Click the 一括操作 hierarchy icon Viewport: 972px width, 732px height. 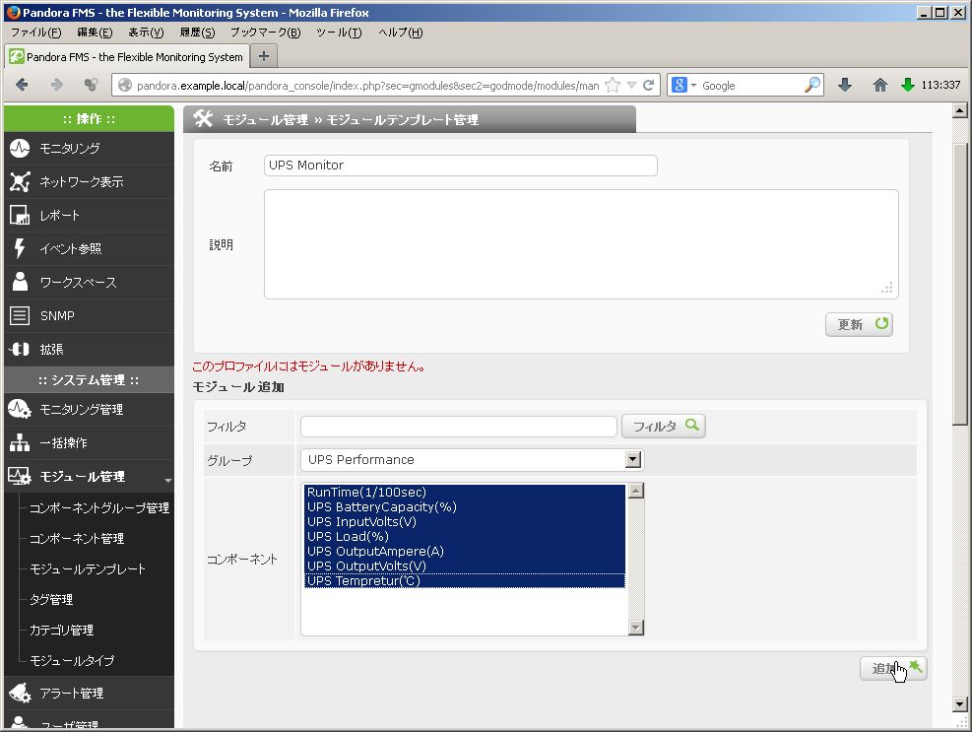point(20,443)
